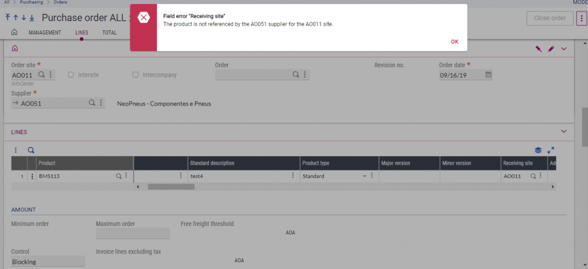Expand the lines grid to fullscreen
The image size is (588, 269).
(x=551, y=150)
